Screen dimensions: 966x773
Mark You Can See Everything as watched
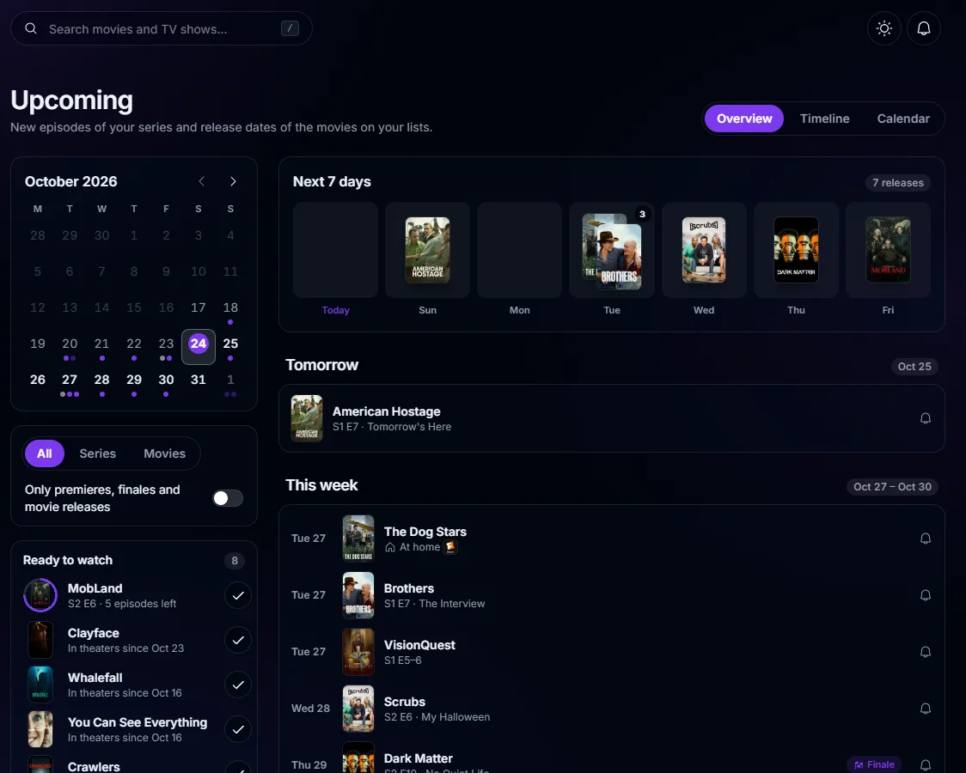pyautogui.click(x=238, y=730)
